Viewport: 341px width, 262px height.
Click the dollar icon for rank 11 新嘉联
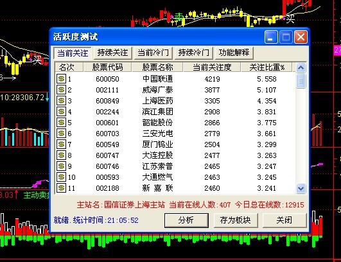coord(61,188)
